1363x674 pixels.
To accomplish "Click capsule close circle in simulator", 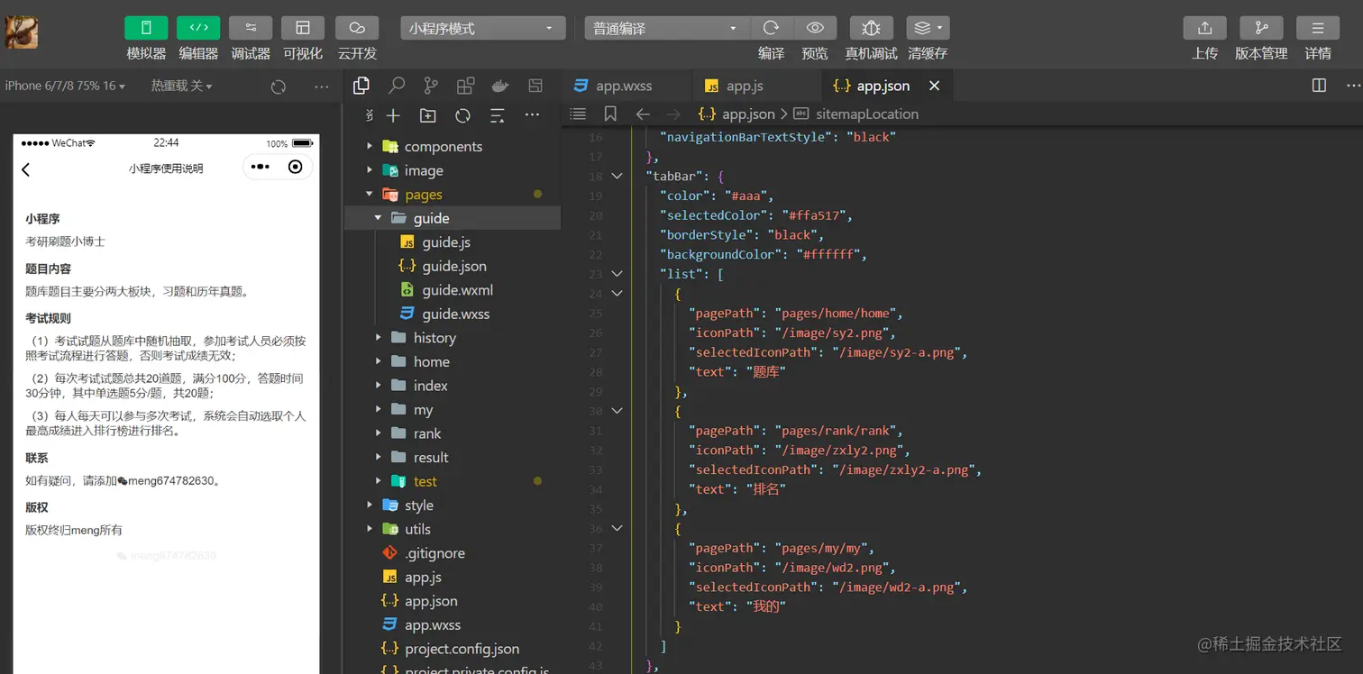I will (x=295, y=167).
